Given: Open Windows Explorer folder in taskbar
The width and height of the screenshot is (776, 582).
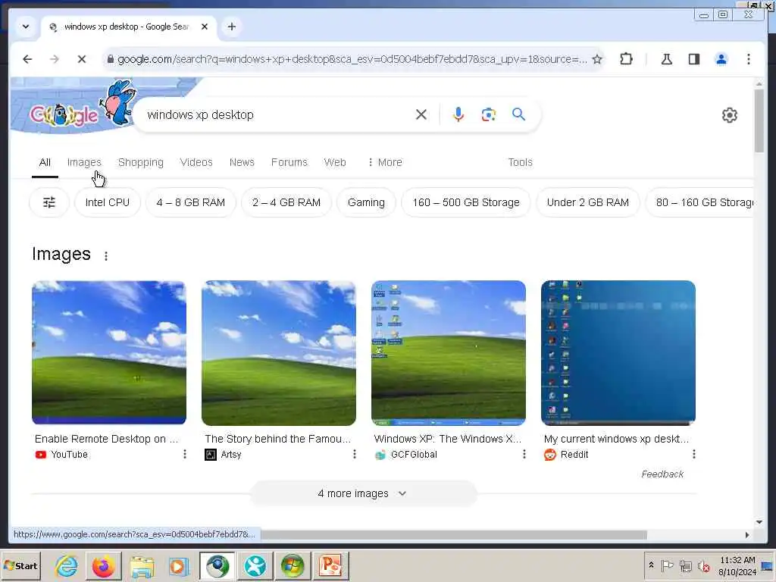Looking at the screenshot, I should coord(142,565).
